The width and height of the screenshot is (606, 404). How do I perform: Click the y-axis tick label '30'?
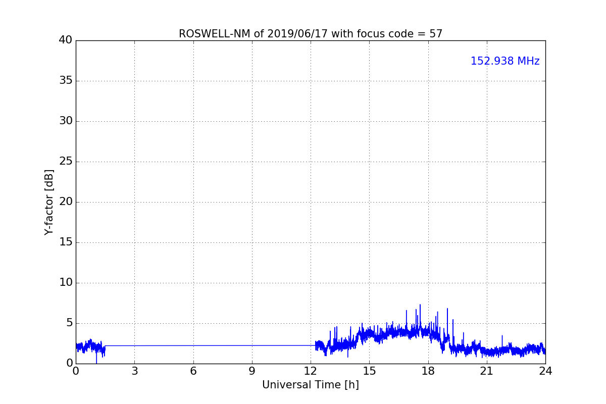click(66, 121)
